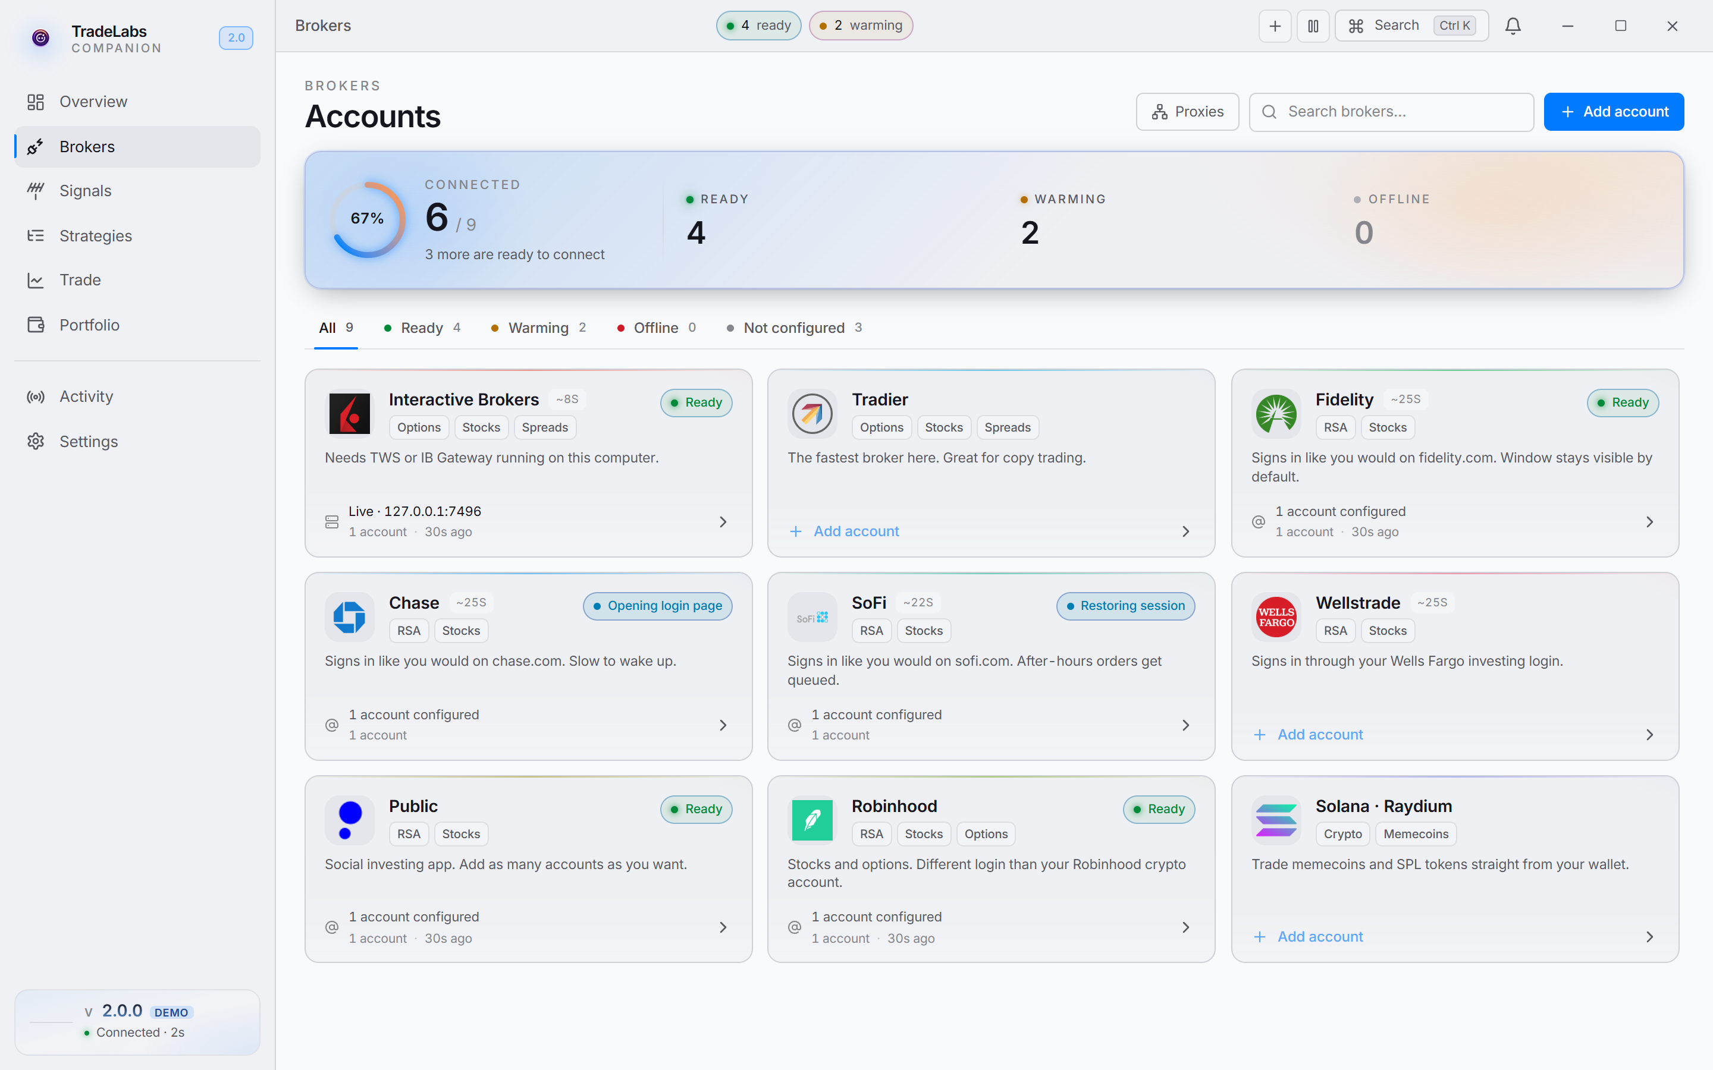
Task: Click the DEMO badge next to version
Action: pos(171,1012)
